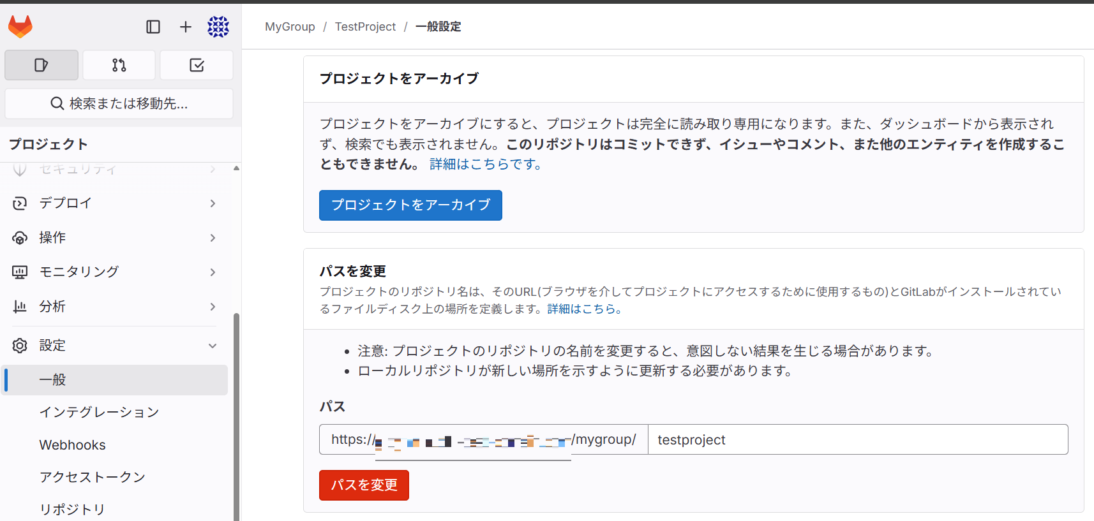
Task: Click the sidebar vertical scrollbar
Action: (236, 415)
